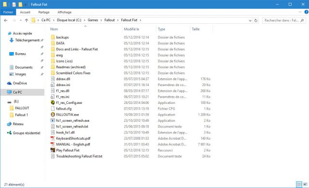This screenshot has height=188, width=309.
Task: Open the address bar history dropdown
Action: coord(250,20)
